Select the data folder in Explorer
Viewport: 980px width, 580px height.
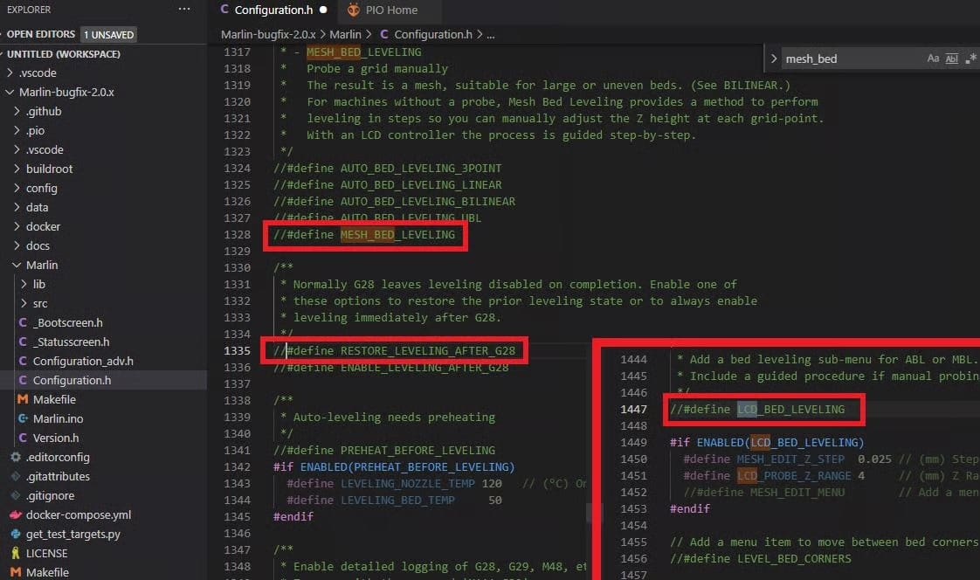(37, 208)
